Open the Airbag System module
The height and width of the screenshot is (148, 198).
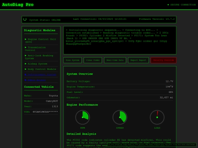(41, 64)
